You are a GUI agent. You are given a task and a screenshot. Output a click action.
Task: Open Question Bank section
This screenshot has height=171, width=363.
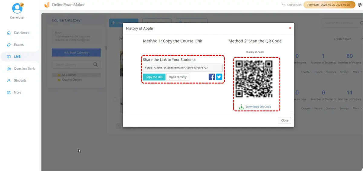[x=24, y=69]
